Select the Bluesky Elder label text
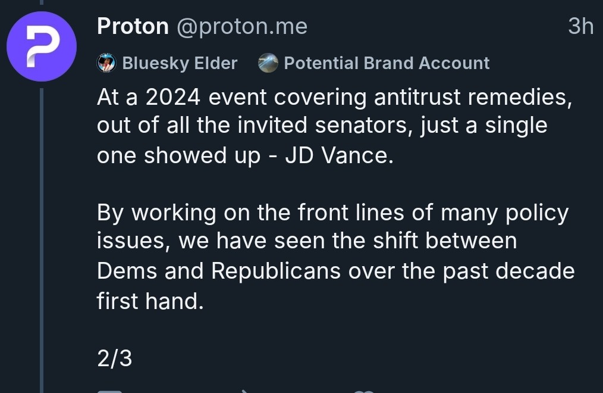Screen dimensions: 603x393 point(180,63)
